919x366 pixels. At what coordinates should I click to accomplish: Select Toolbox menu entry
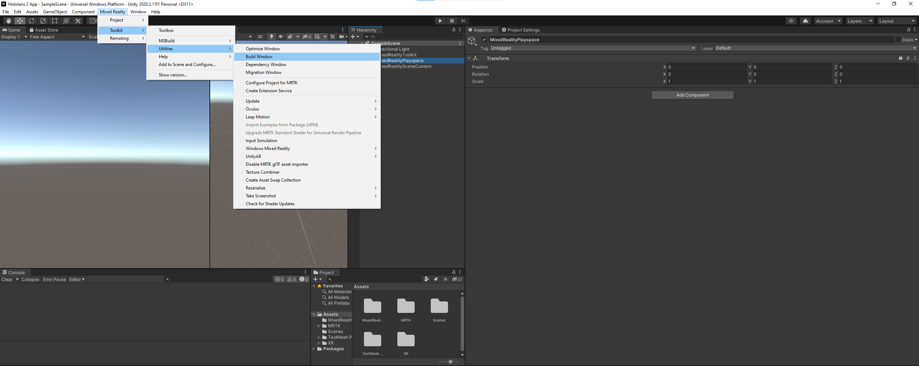(x=190, y=30)
